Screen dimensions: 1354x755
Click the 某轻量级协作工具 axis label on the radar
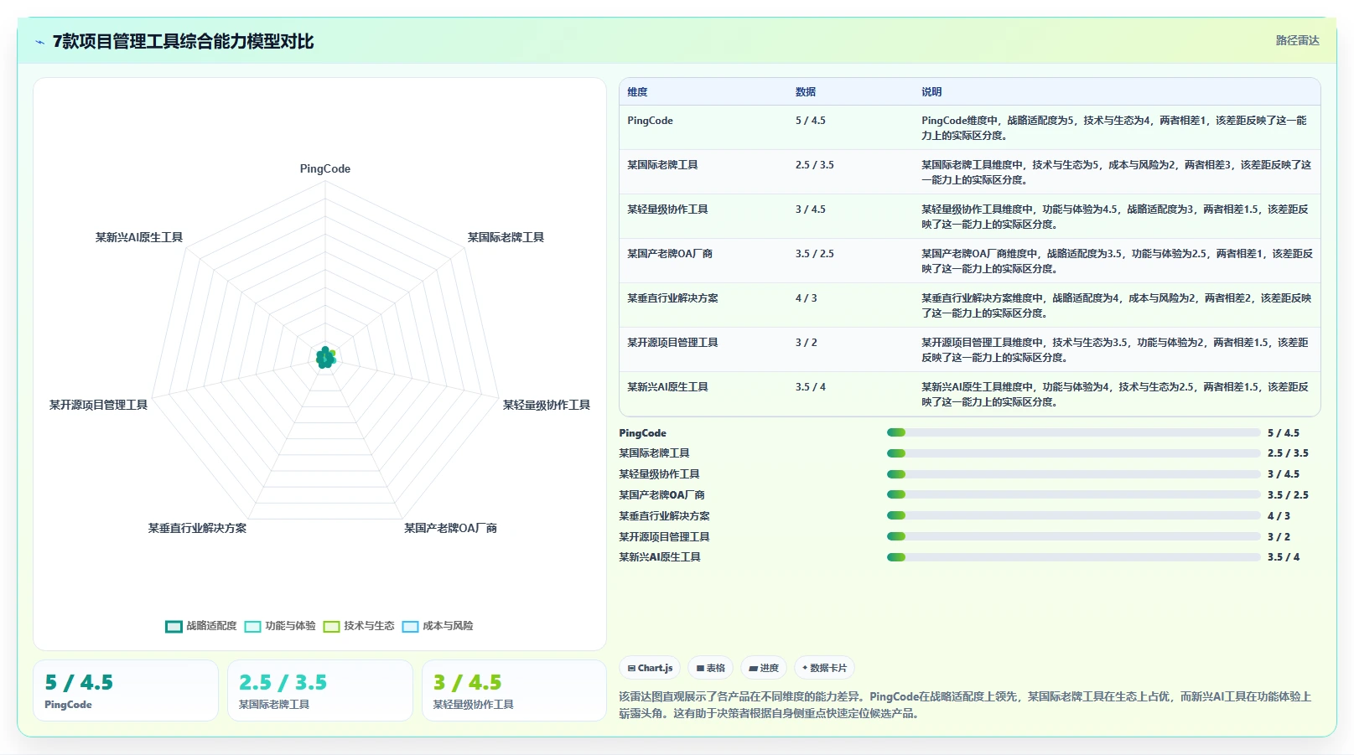pyautogui.click(x=546, y=405)
